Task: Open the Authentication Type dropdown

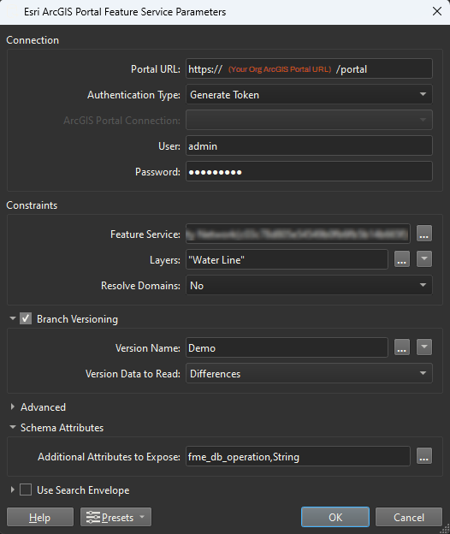Action: [309, 94]
